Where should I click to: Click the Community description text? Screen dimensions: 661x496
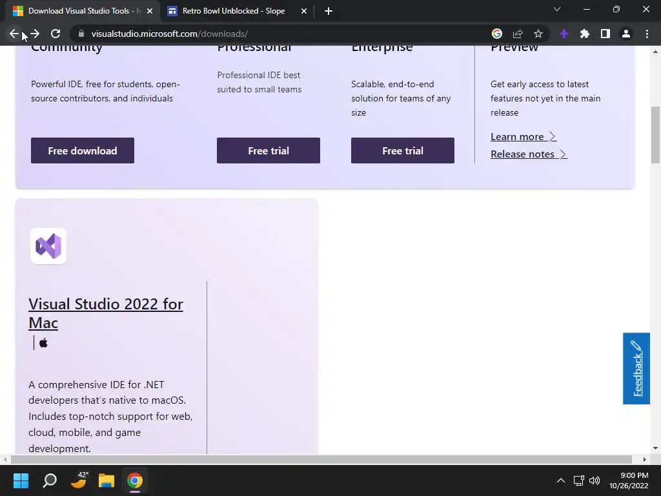coord(105,91)
